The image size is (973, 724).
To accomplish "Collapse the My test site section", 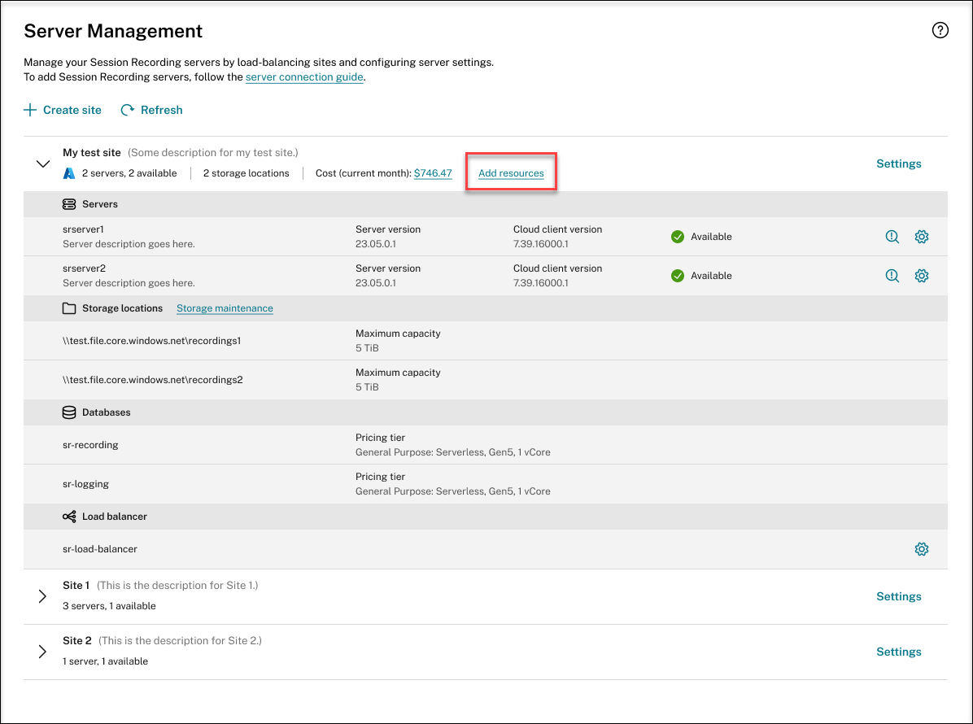I will coord(43,164).
